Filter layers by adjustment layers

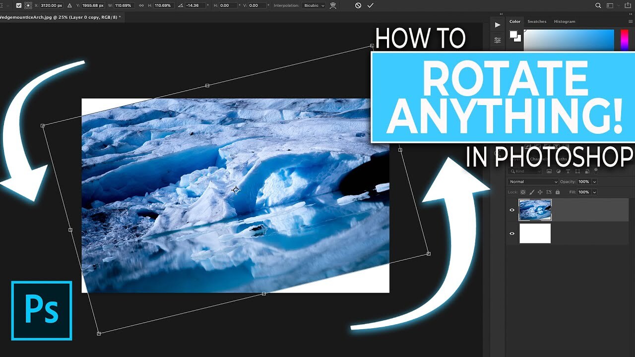559,171
